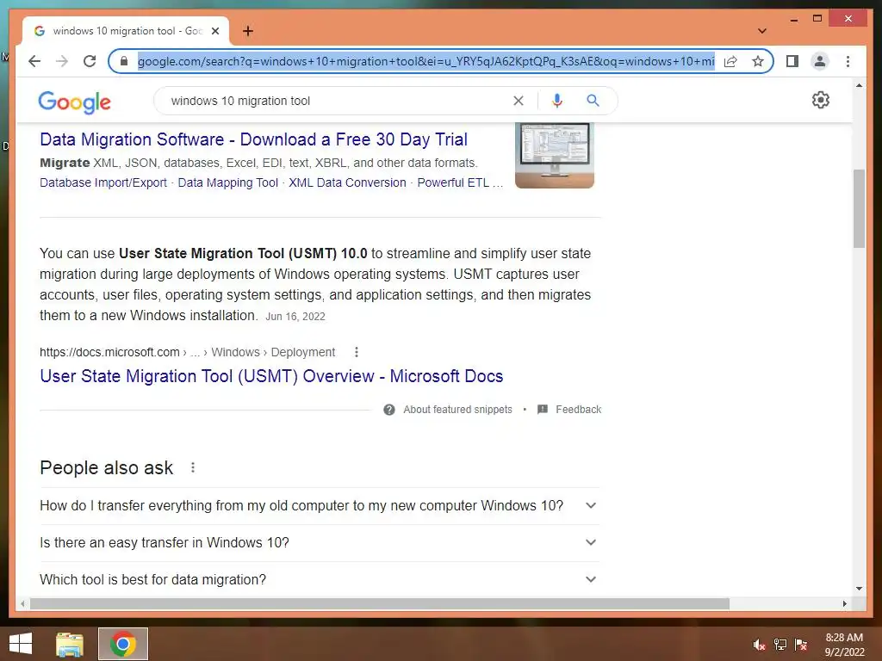Open the network tray icon
The width and height of the screenshot is (882, 661).
tap(780, 645)
